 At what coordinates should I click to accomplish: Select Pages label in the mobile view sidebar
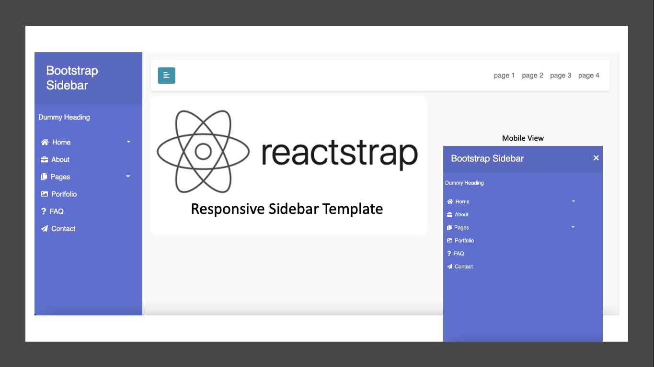coord(461,227)
